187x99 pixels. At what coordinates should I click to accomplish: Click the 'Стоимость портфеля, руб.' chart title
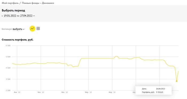18,40
